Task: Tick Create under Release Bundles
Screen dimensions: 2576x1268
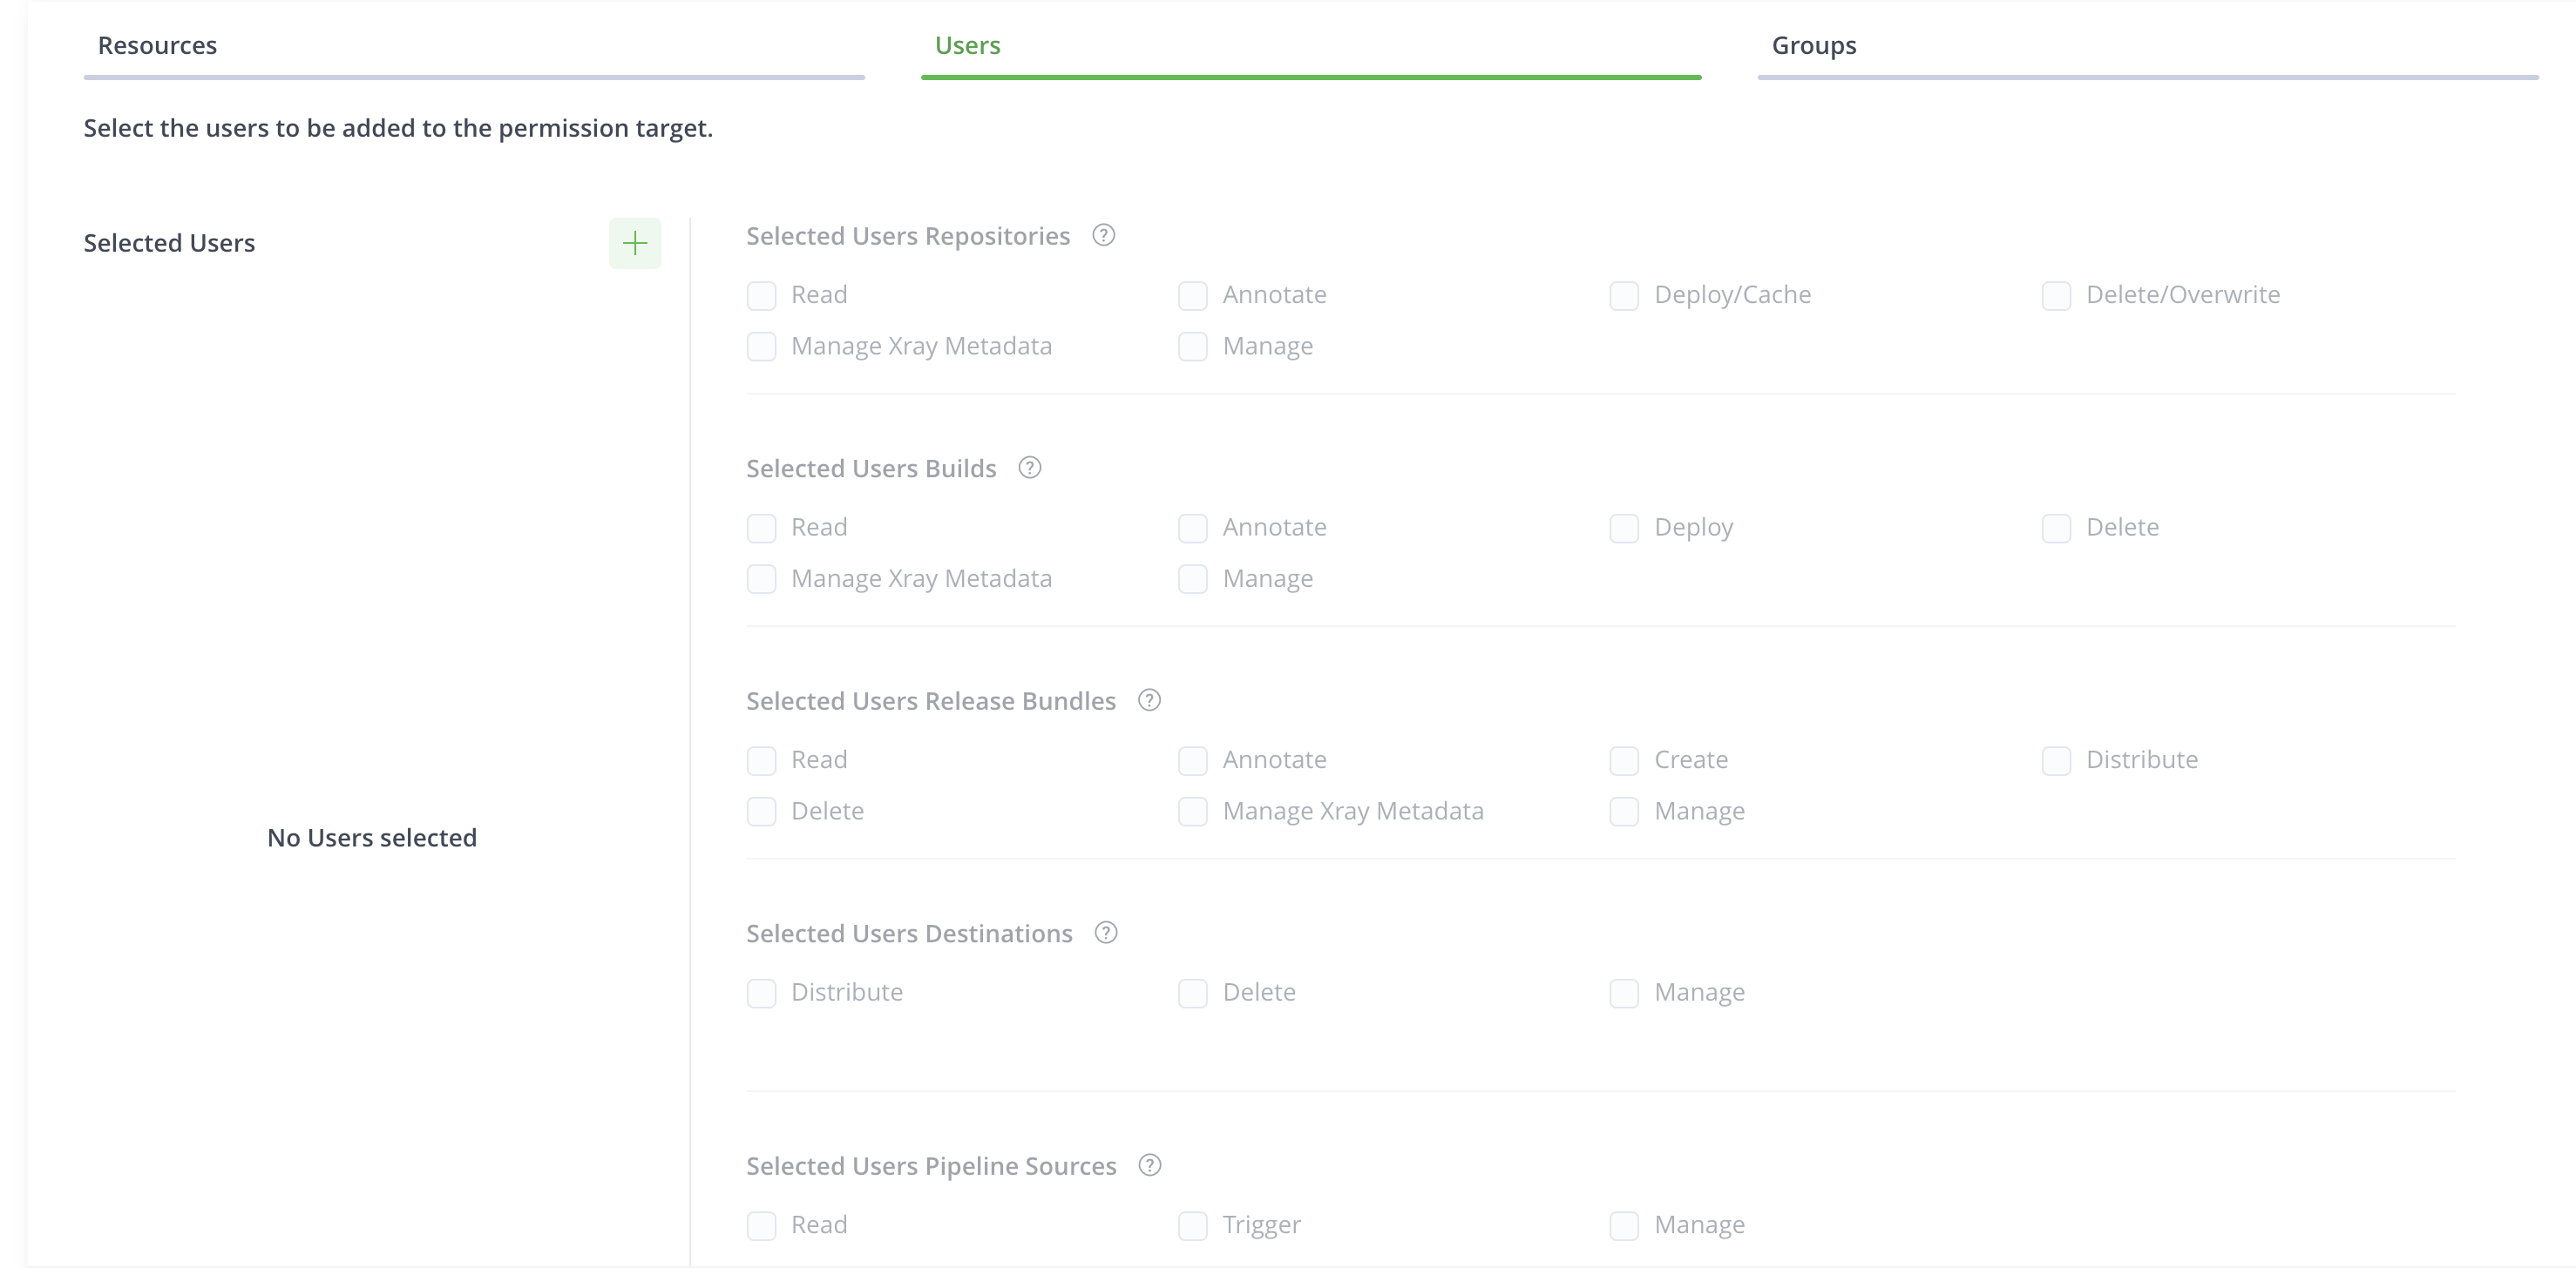Action: click(1624, 760)
